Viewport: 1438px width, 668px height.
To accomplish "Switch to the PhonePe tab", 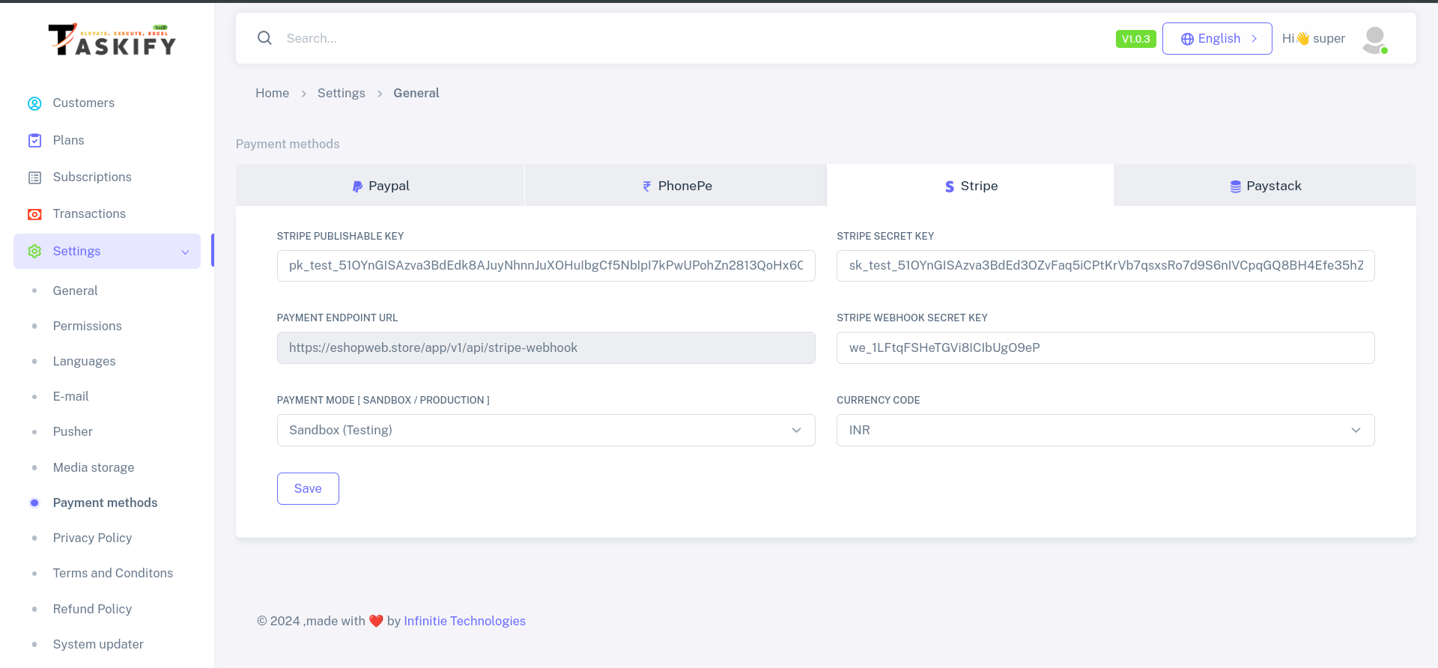I will point(676,186).
